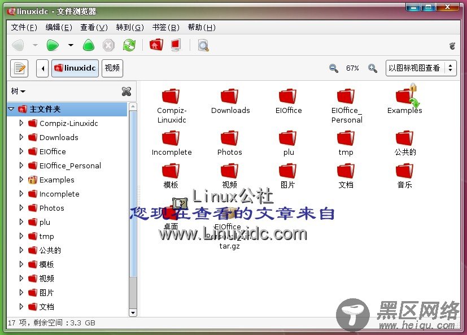Select plu in the tree pane
Viewport: 467px width, 335px height.
click(x=45, y=222)
